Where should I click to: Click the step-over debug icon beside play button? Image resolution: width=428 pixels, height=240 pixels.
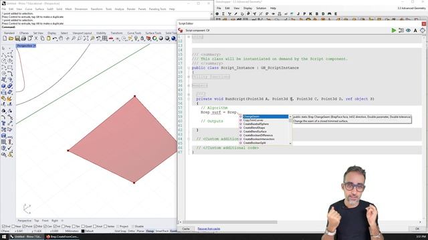[x=401, y=31]
